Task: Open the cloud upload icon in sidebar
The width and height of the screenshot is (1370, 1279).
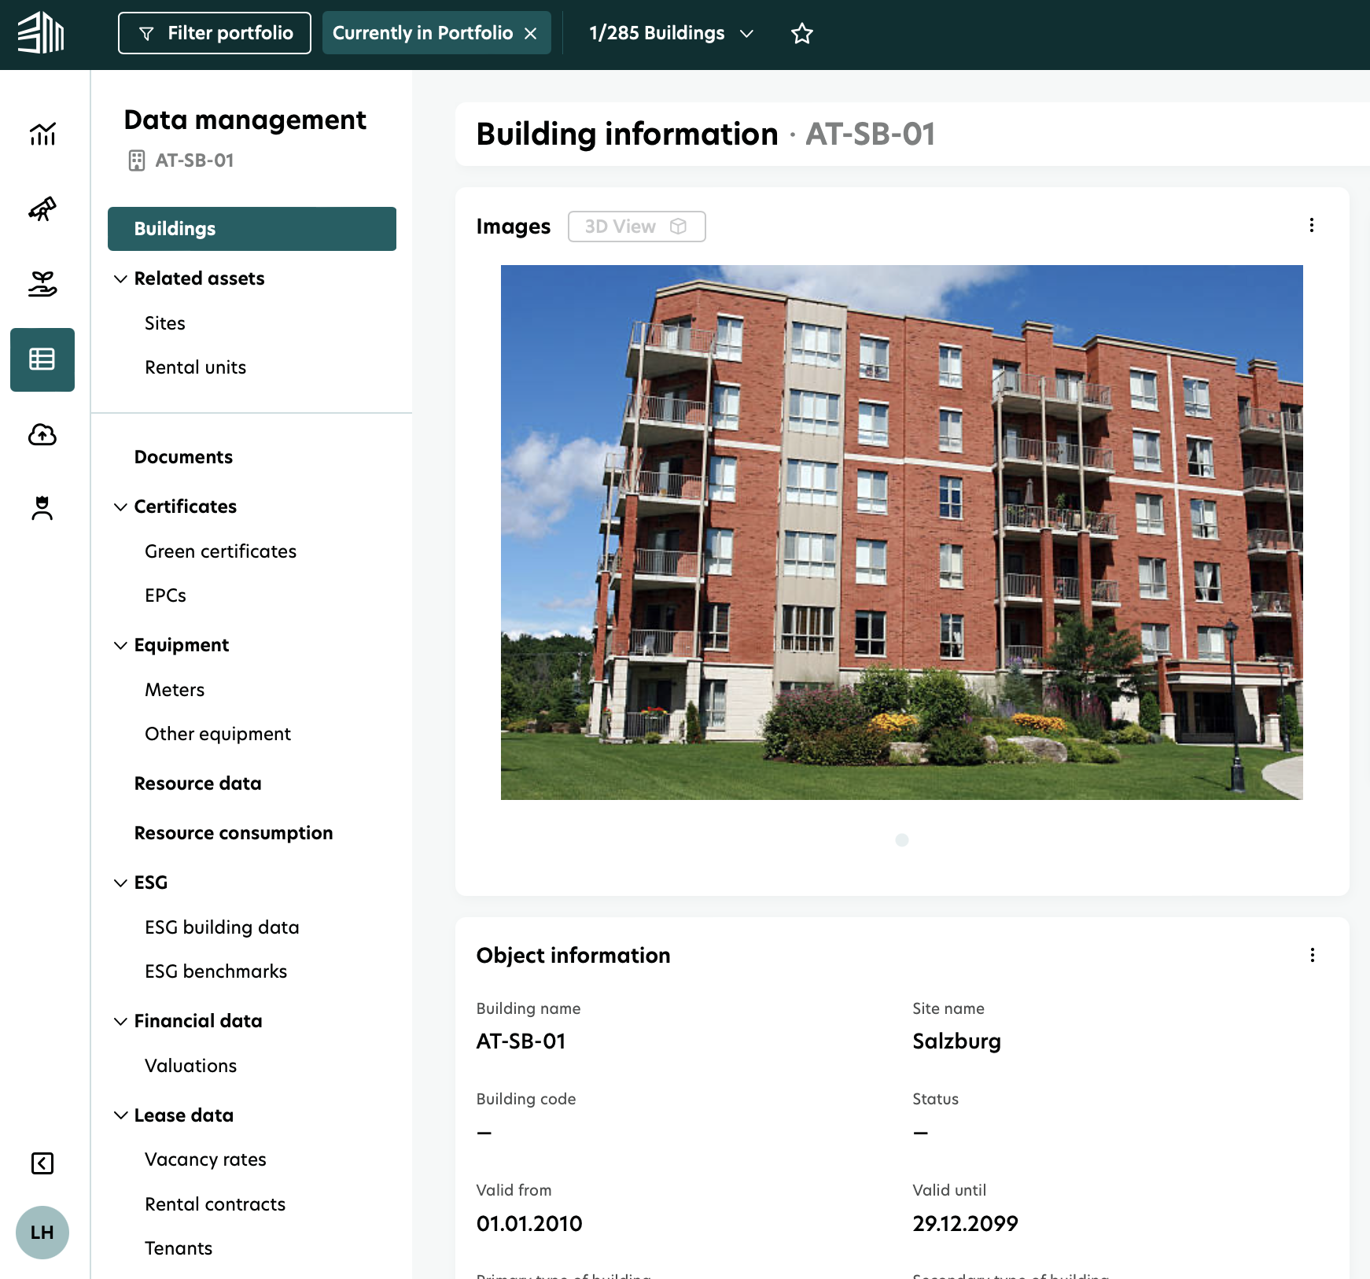Action: (42, 434)
